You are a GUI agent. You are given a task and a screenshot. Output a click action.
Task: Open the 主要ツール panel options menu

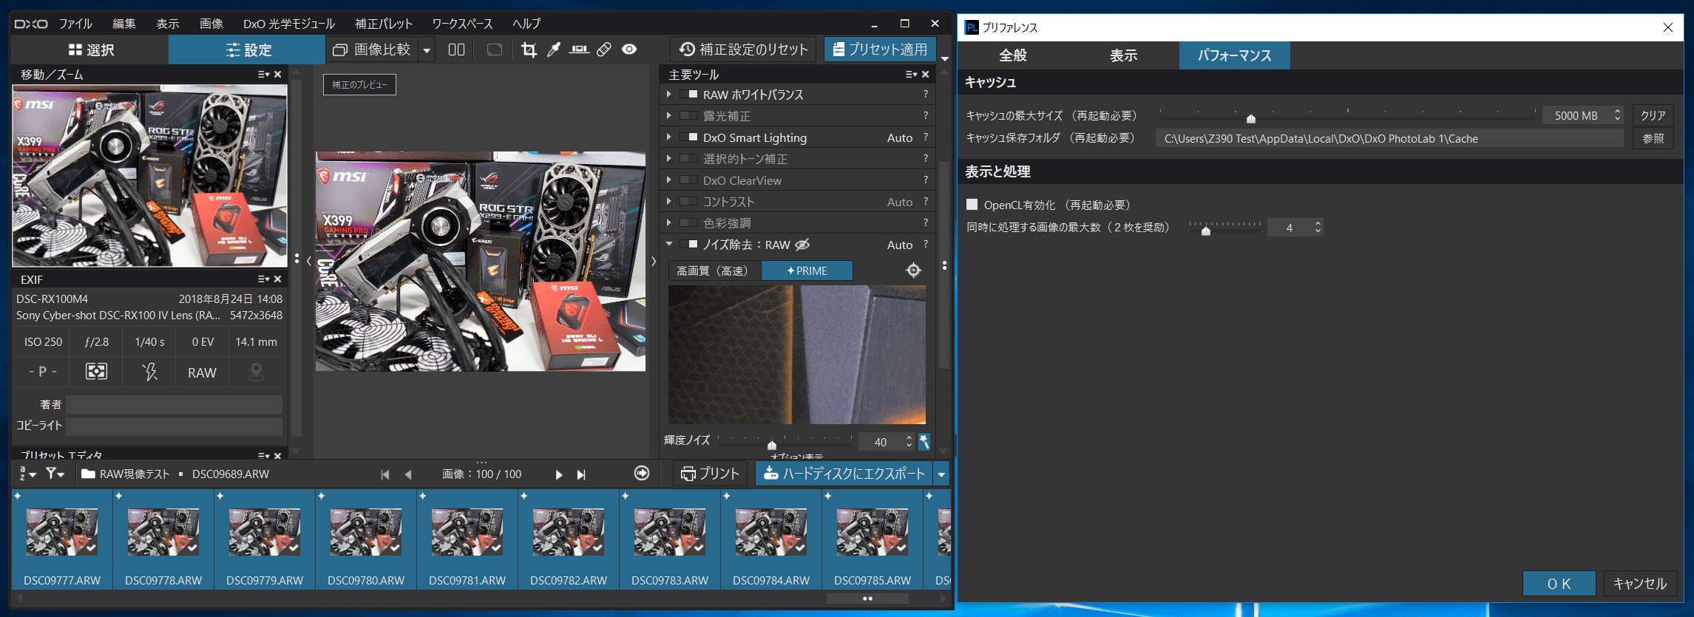pyautogui.click(x=911, y=75)
